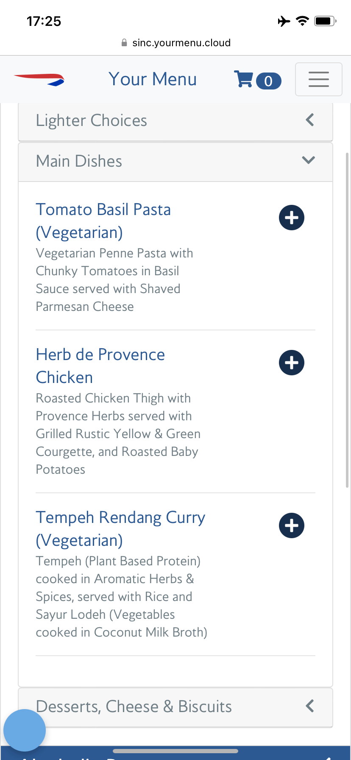Viewport: 351px width, 760px height.
Task: Add Tempeh Rendang Curry plus icon
Action: 291,525
